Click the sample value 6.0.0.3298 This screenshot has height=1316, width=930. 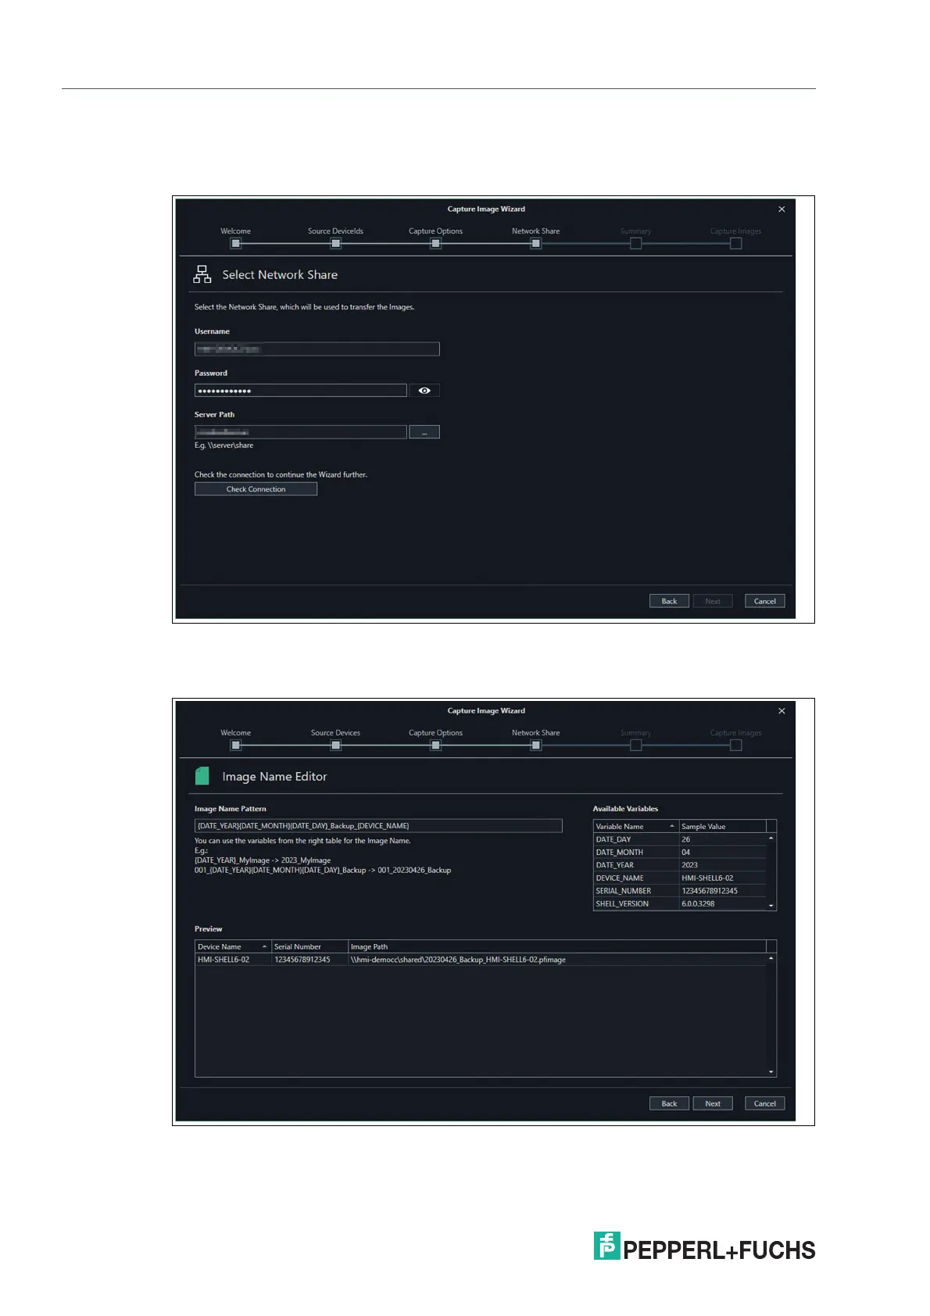[698, 904]
